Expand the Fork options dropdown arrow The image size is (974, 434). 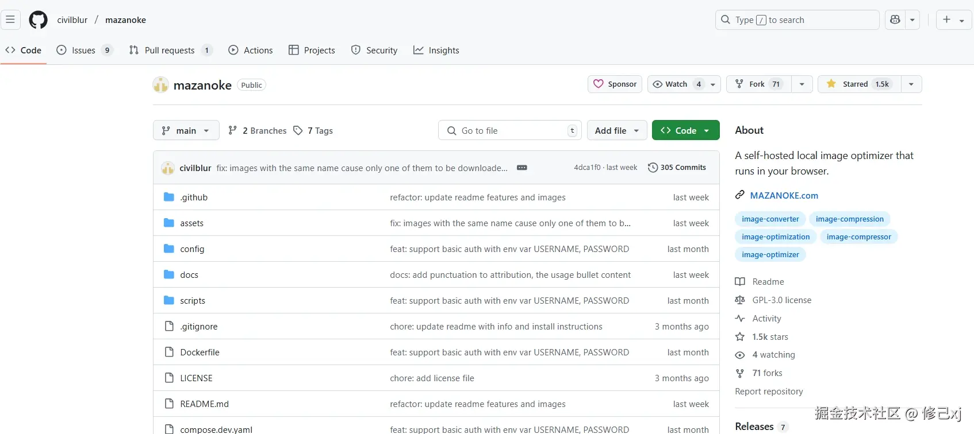[x=802, y=84]
